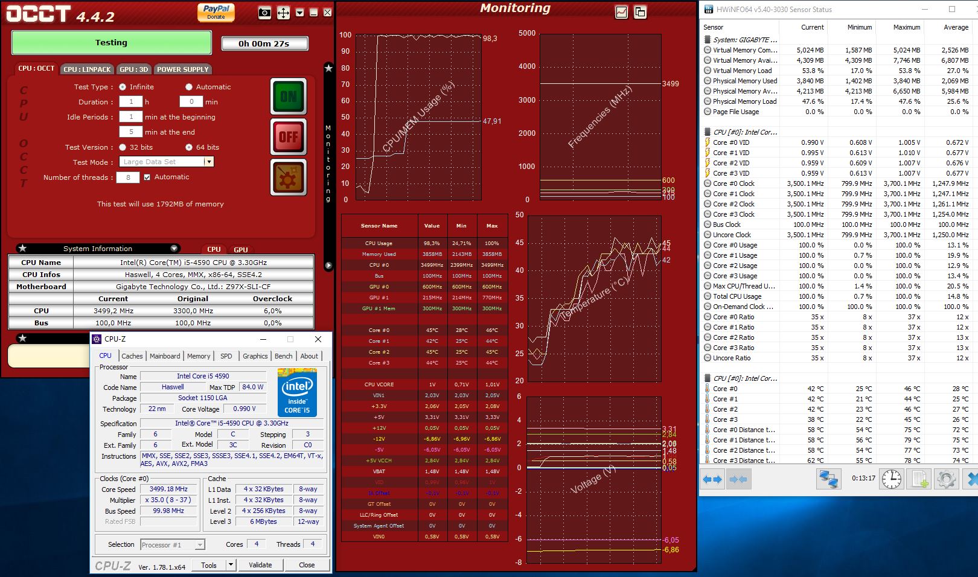Click the Monitoring graph view icon

621,12
